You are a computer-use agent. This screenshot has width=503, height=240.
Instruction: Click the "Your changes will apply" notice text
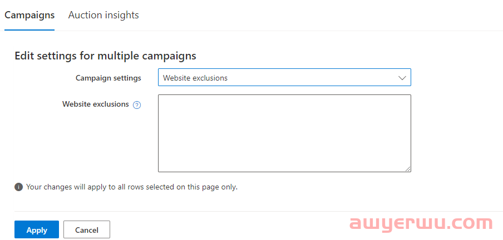[131, 187]
